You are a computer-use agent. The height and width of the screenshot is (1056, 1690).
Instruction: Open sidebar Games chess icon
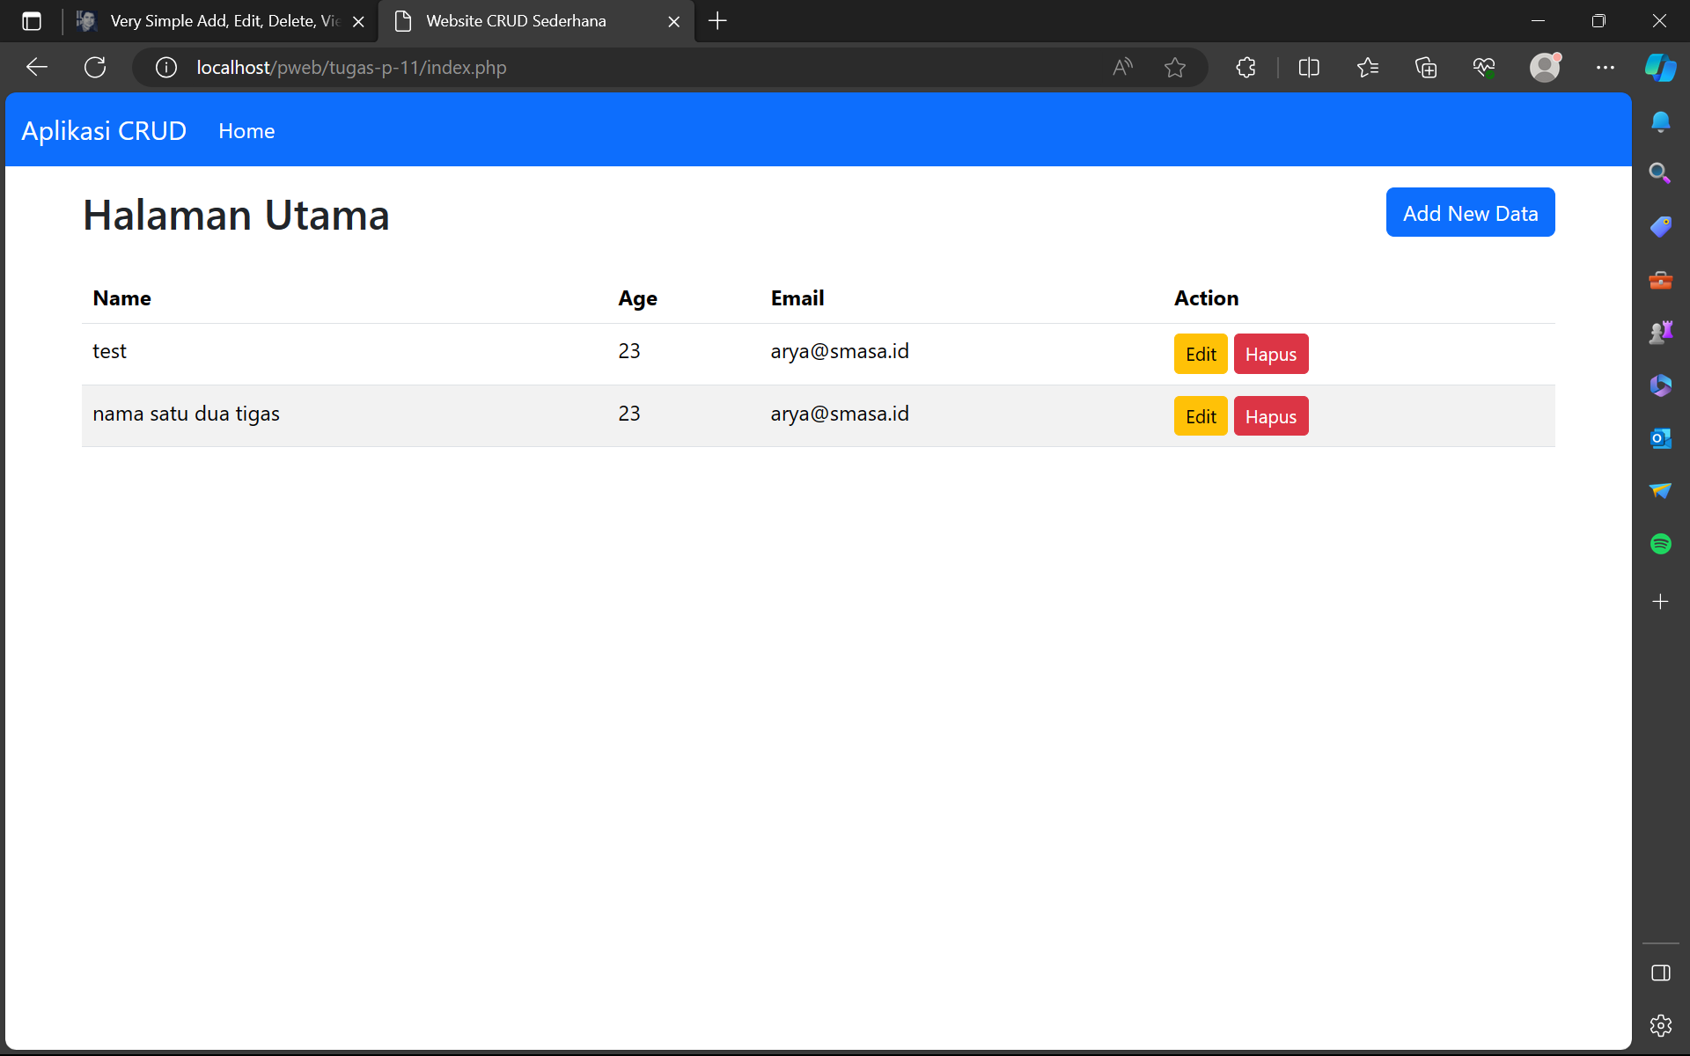(1660, 333)
